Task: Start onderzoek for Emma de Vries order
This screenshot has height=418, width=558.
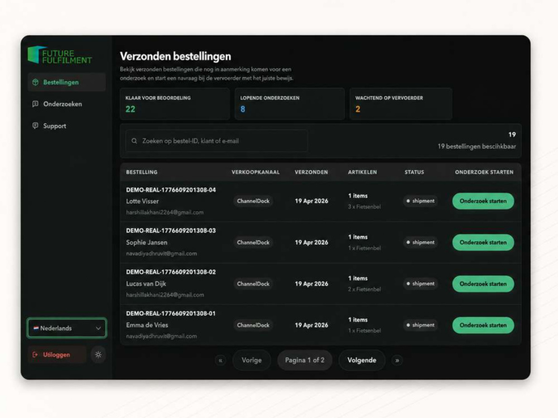Action: tap(483, 325)
